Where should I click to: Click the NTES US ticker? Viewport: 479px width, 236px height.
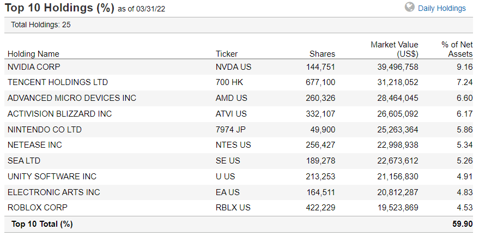point(233,145)
